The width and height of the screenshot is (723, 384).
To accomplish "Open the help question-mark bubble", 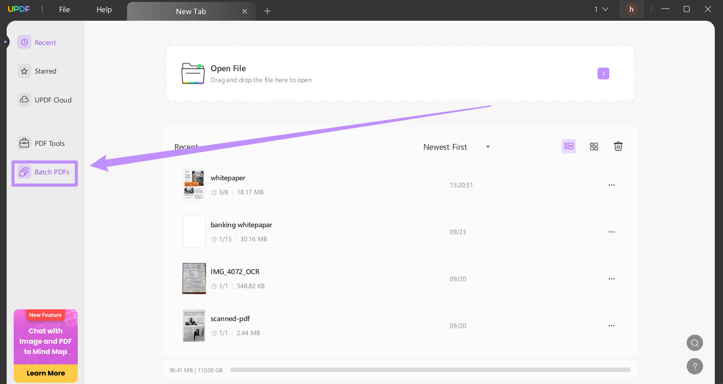I will coord(694,366).
